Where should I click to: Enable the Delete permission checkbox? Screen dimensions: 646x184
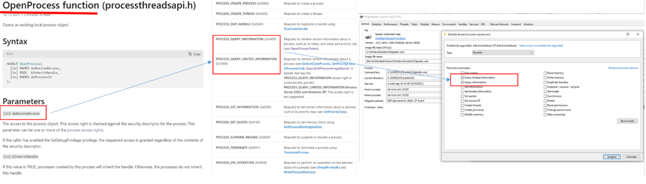(546, 101)
